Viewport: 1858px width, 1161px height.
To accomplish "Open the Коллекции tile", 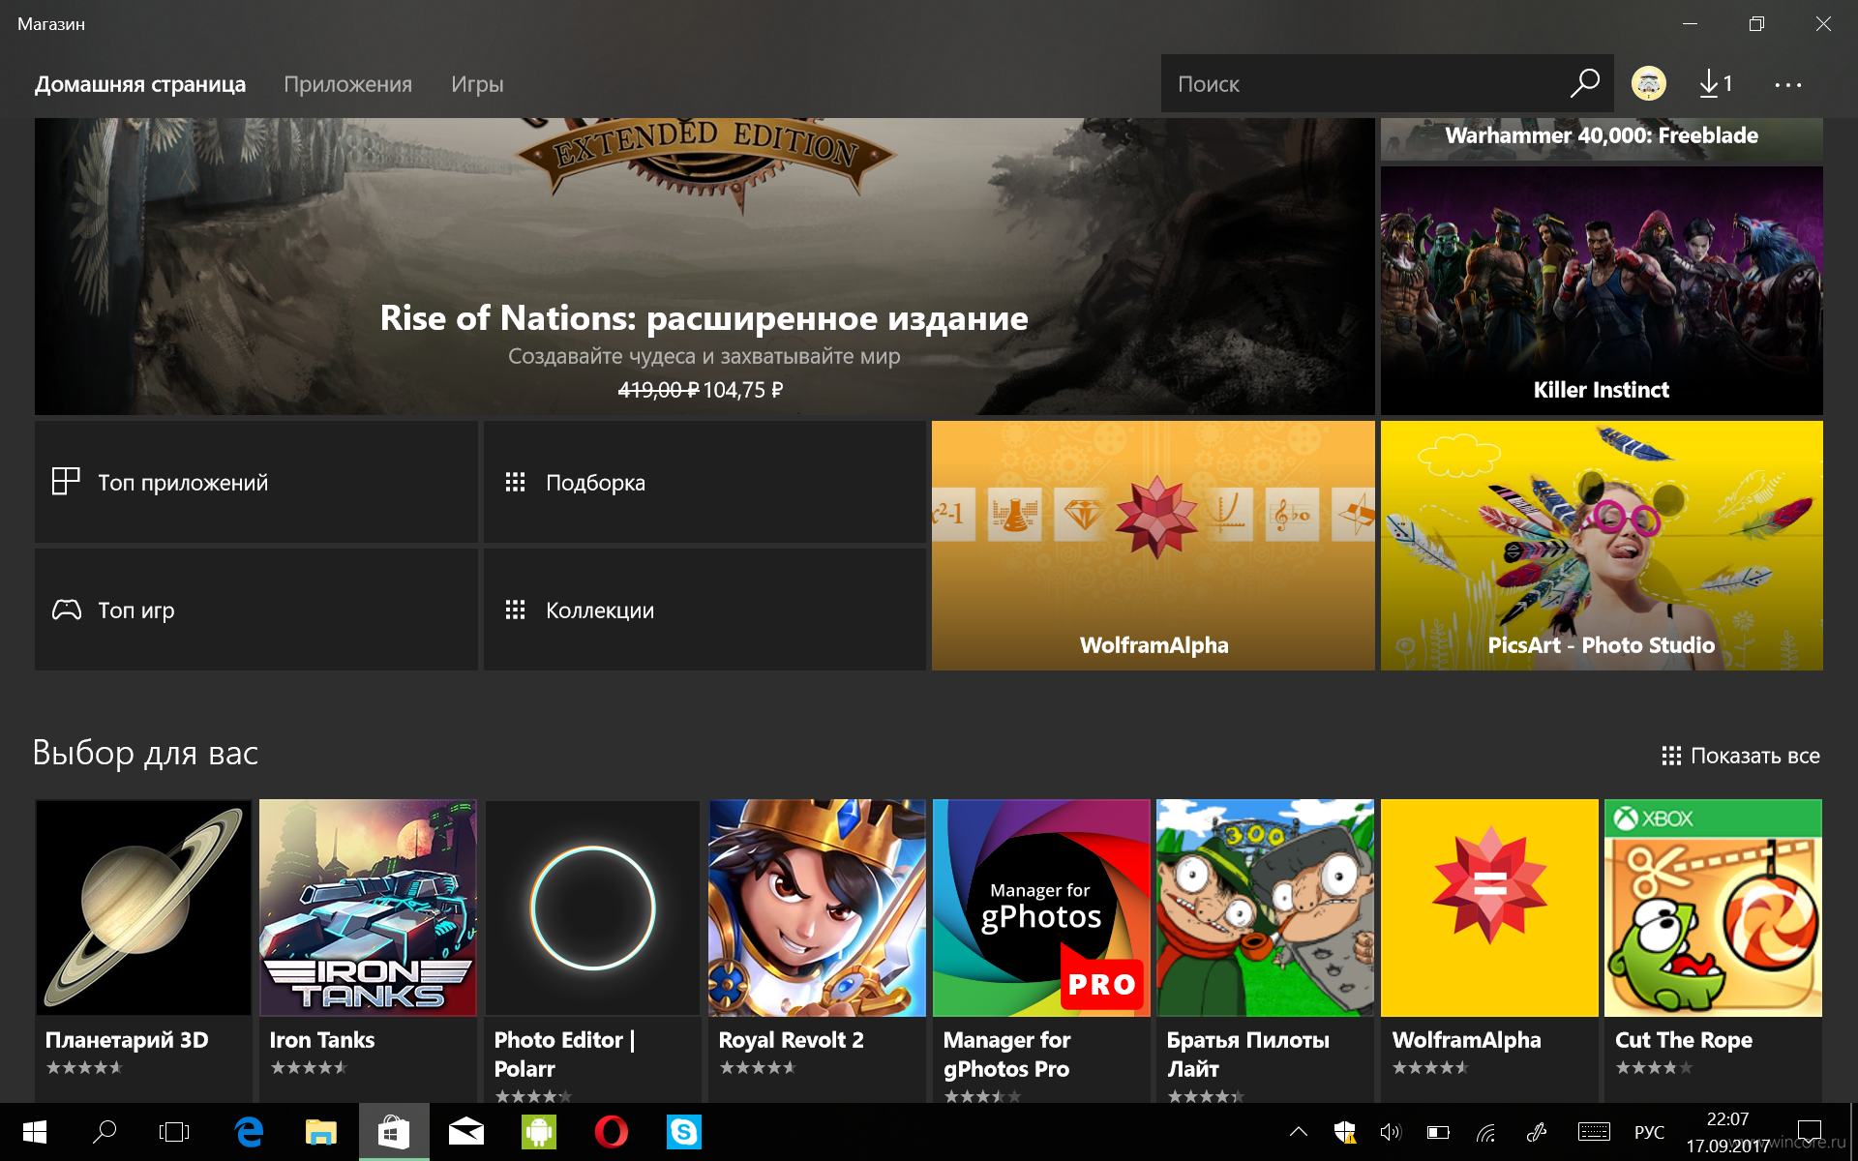I will coord(704,610).
